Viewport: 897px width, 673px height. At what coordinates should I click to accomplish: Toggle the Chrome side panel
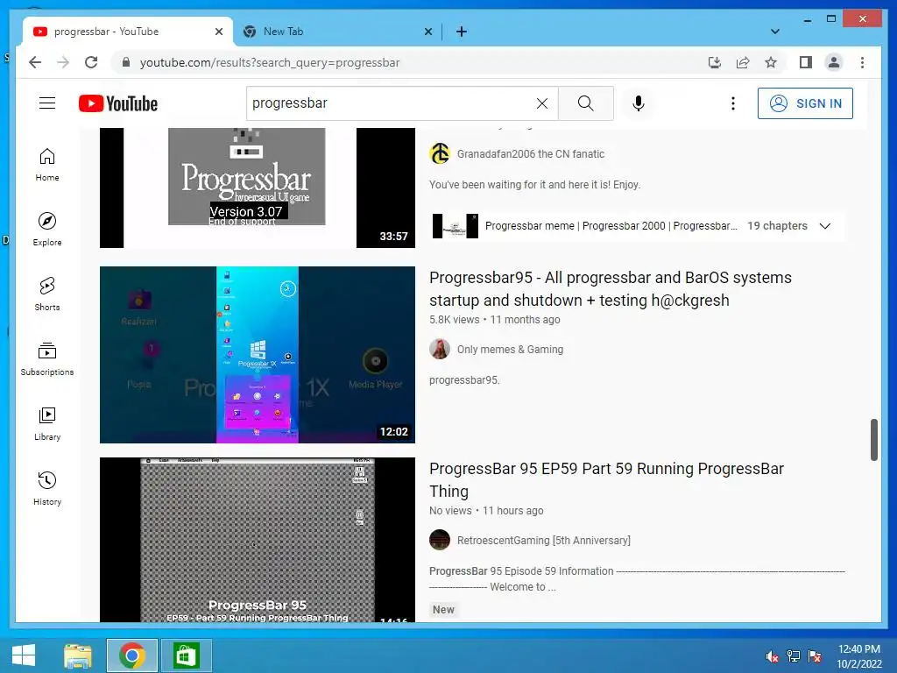point(806,62)
